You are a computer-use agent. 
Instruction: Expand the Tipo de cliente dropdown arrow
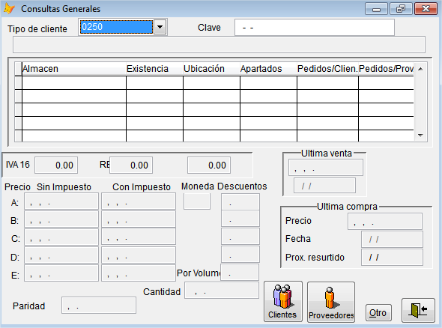click(x=160, y=27)
